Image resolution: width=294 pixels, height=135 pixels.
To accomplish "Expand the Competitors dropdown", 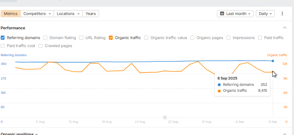I will (37, 14).
